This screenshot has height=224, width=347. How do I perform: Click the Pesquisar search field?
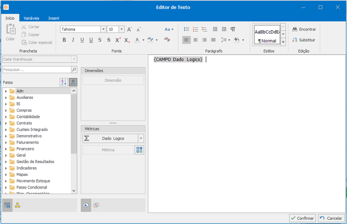click(37, 70)
